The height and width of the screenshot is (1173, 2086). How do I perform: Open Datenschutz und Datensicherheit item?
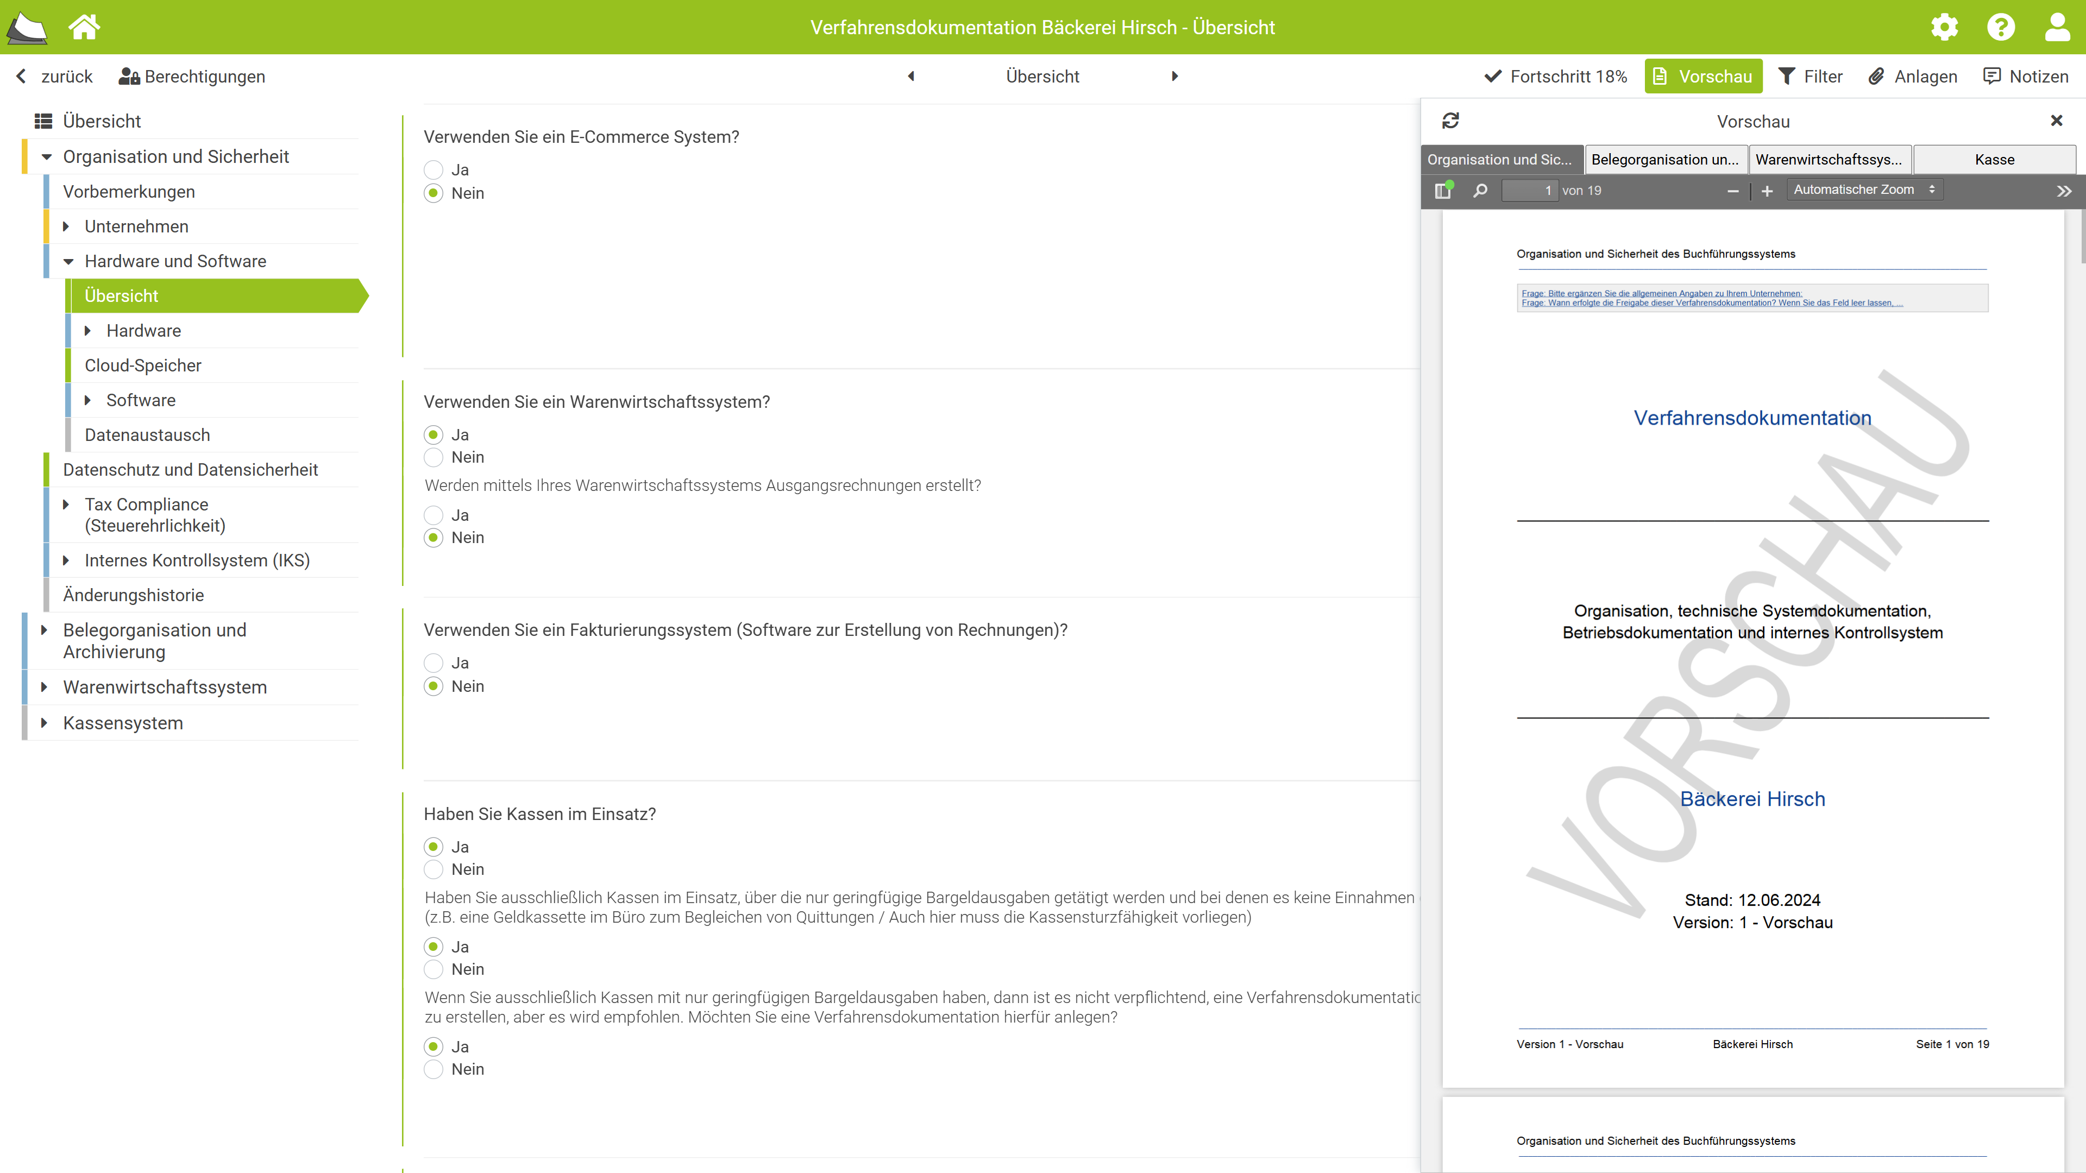[190, 470]
